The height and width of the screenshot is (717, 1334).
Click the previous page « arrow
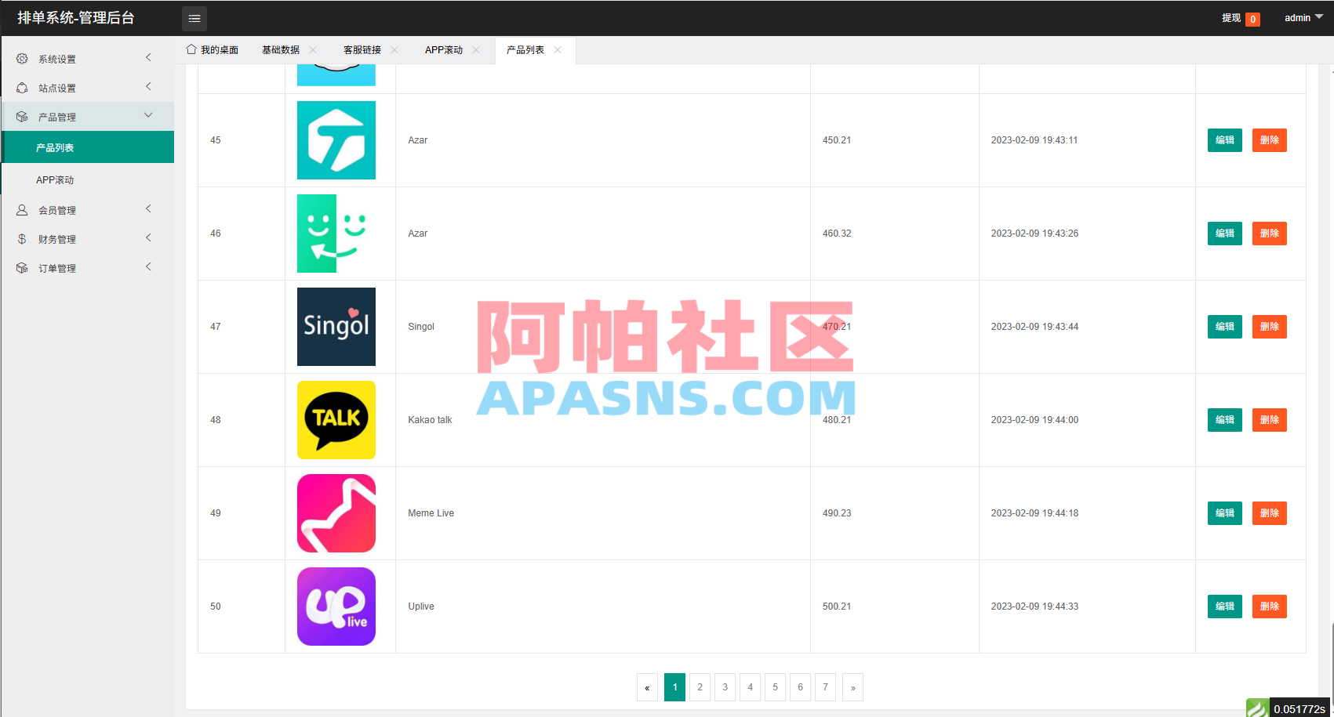click(x=647, y=687)
